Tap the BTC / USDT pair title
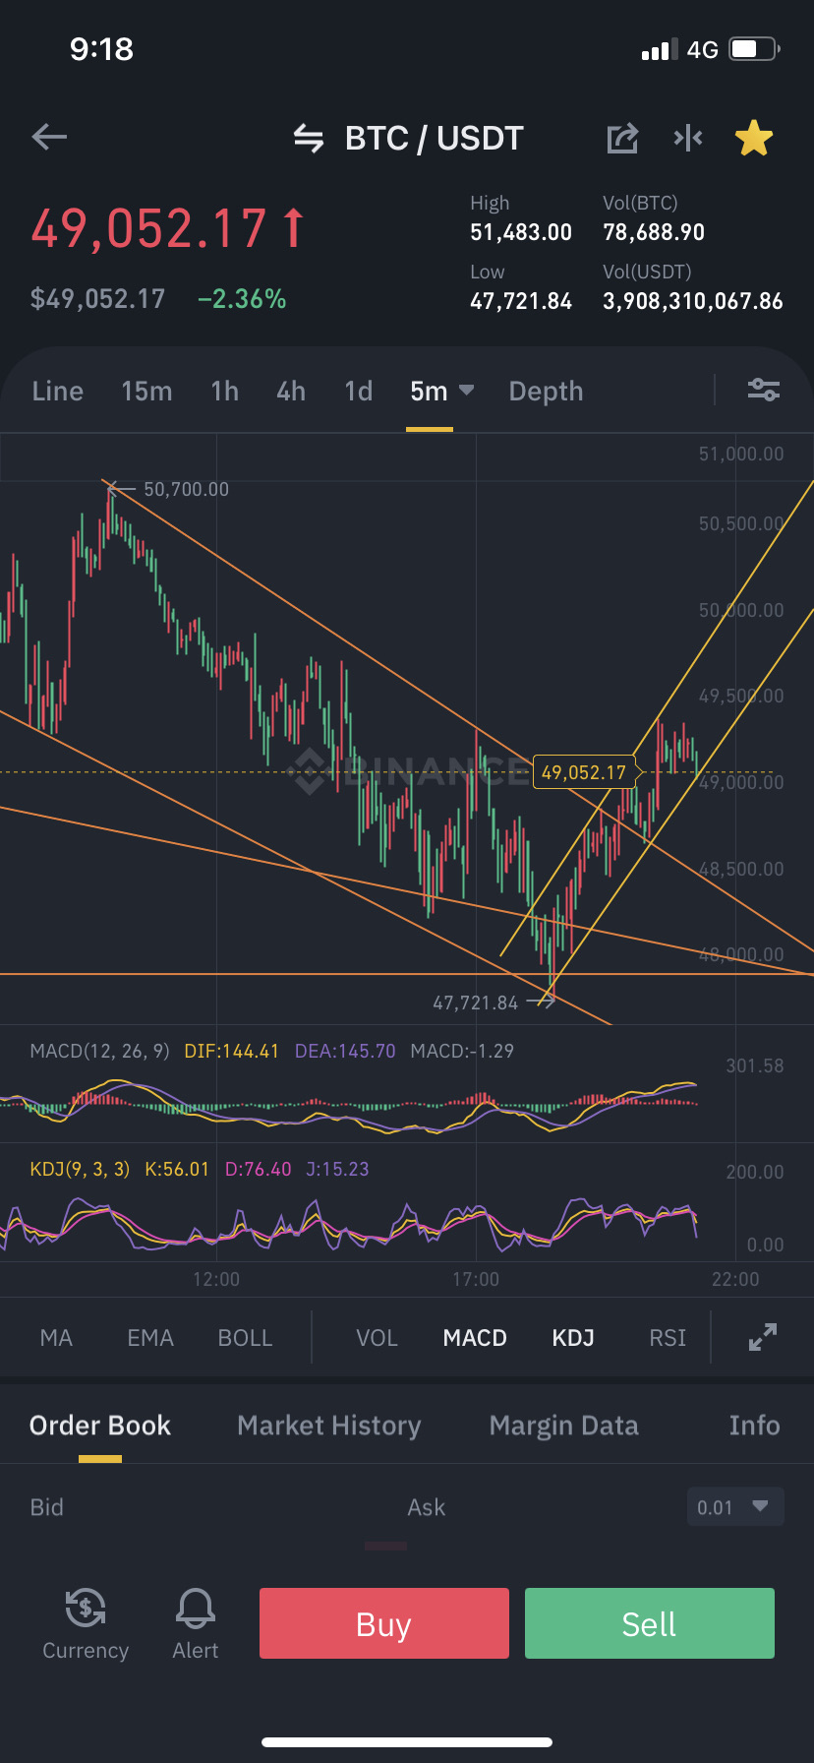 [x=435, y=139]
